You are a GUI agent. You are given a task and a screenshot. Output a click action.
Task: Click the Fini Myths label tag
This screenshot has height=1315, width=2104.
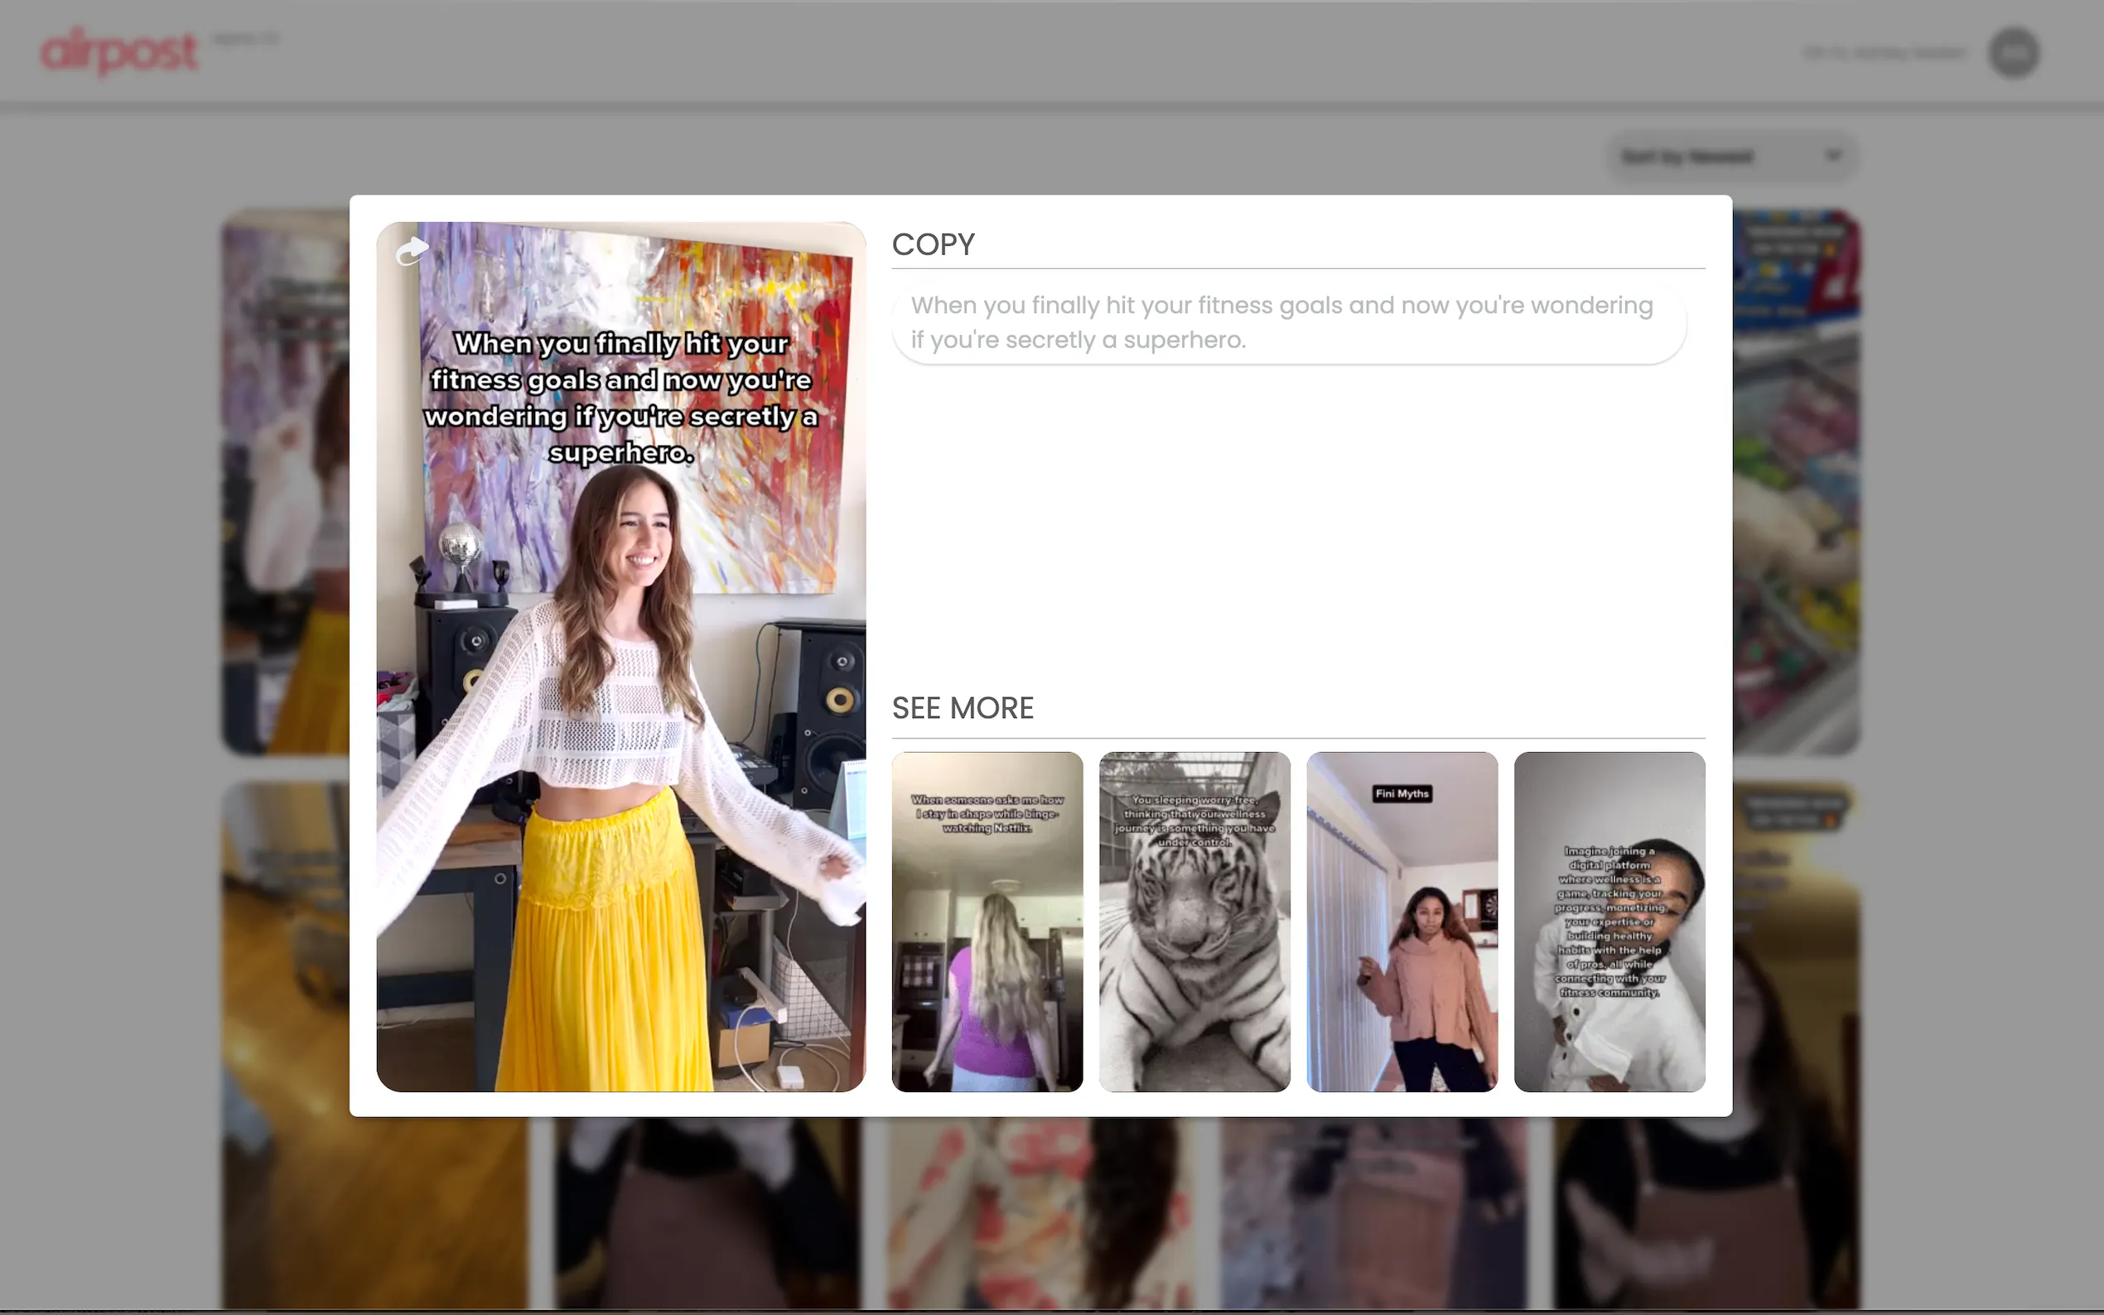tap(1402, 793)
